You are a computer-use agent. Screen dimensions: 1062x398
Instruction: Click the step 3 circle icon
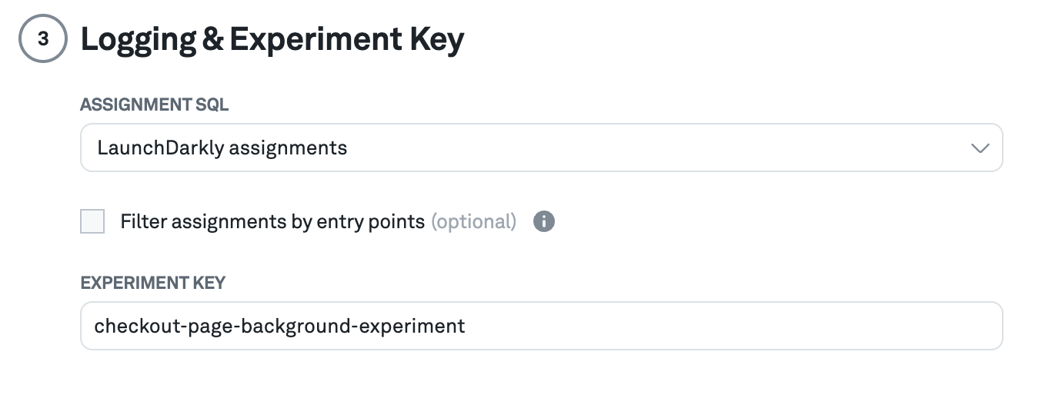pos(43,38)
